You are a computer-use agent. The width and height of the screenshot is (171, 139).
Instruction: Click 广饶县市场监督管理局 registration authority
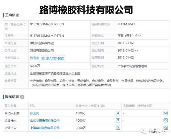132,66
